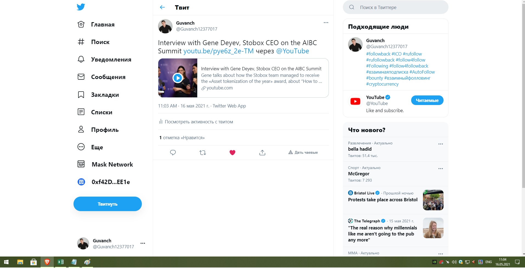This screenshot has width=525, height=268.
Task: Open Brave browser in the taskbar
Action: [47, 262]
